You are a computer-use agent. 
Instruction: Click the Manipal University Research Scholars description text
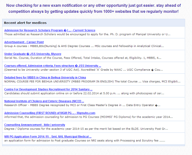click(87, 34)
